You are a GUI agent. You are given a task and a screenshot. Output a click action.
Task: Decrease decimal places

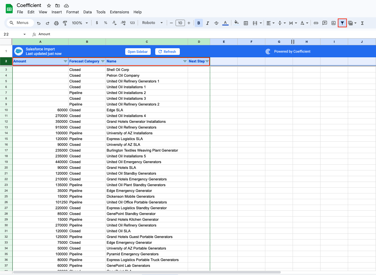pyautogui.click(x=114, y=23)
